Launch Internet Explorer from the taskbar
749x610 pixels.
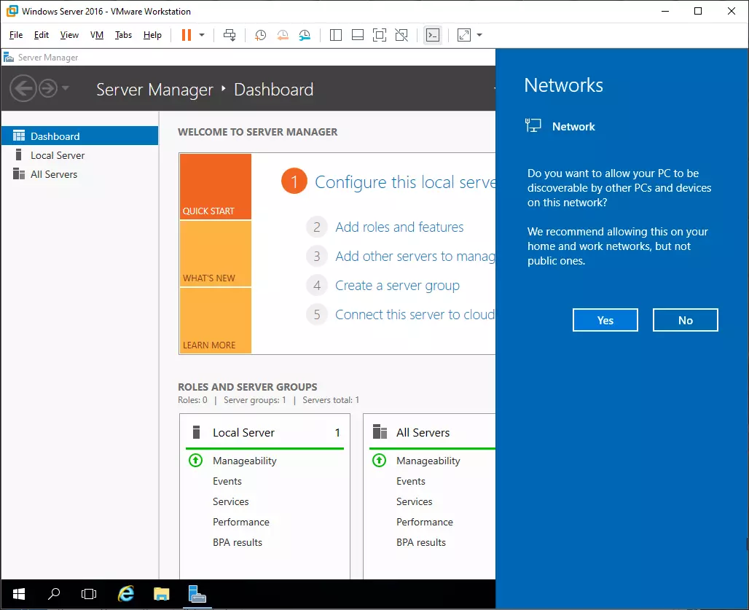tap(125, 594)
